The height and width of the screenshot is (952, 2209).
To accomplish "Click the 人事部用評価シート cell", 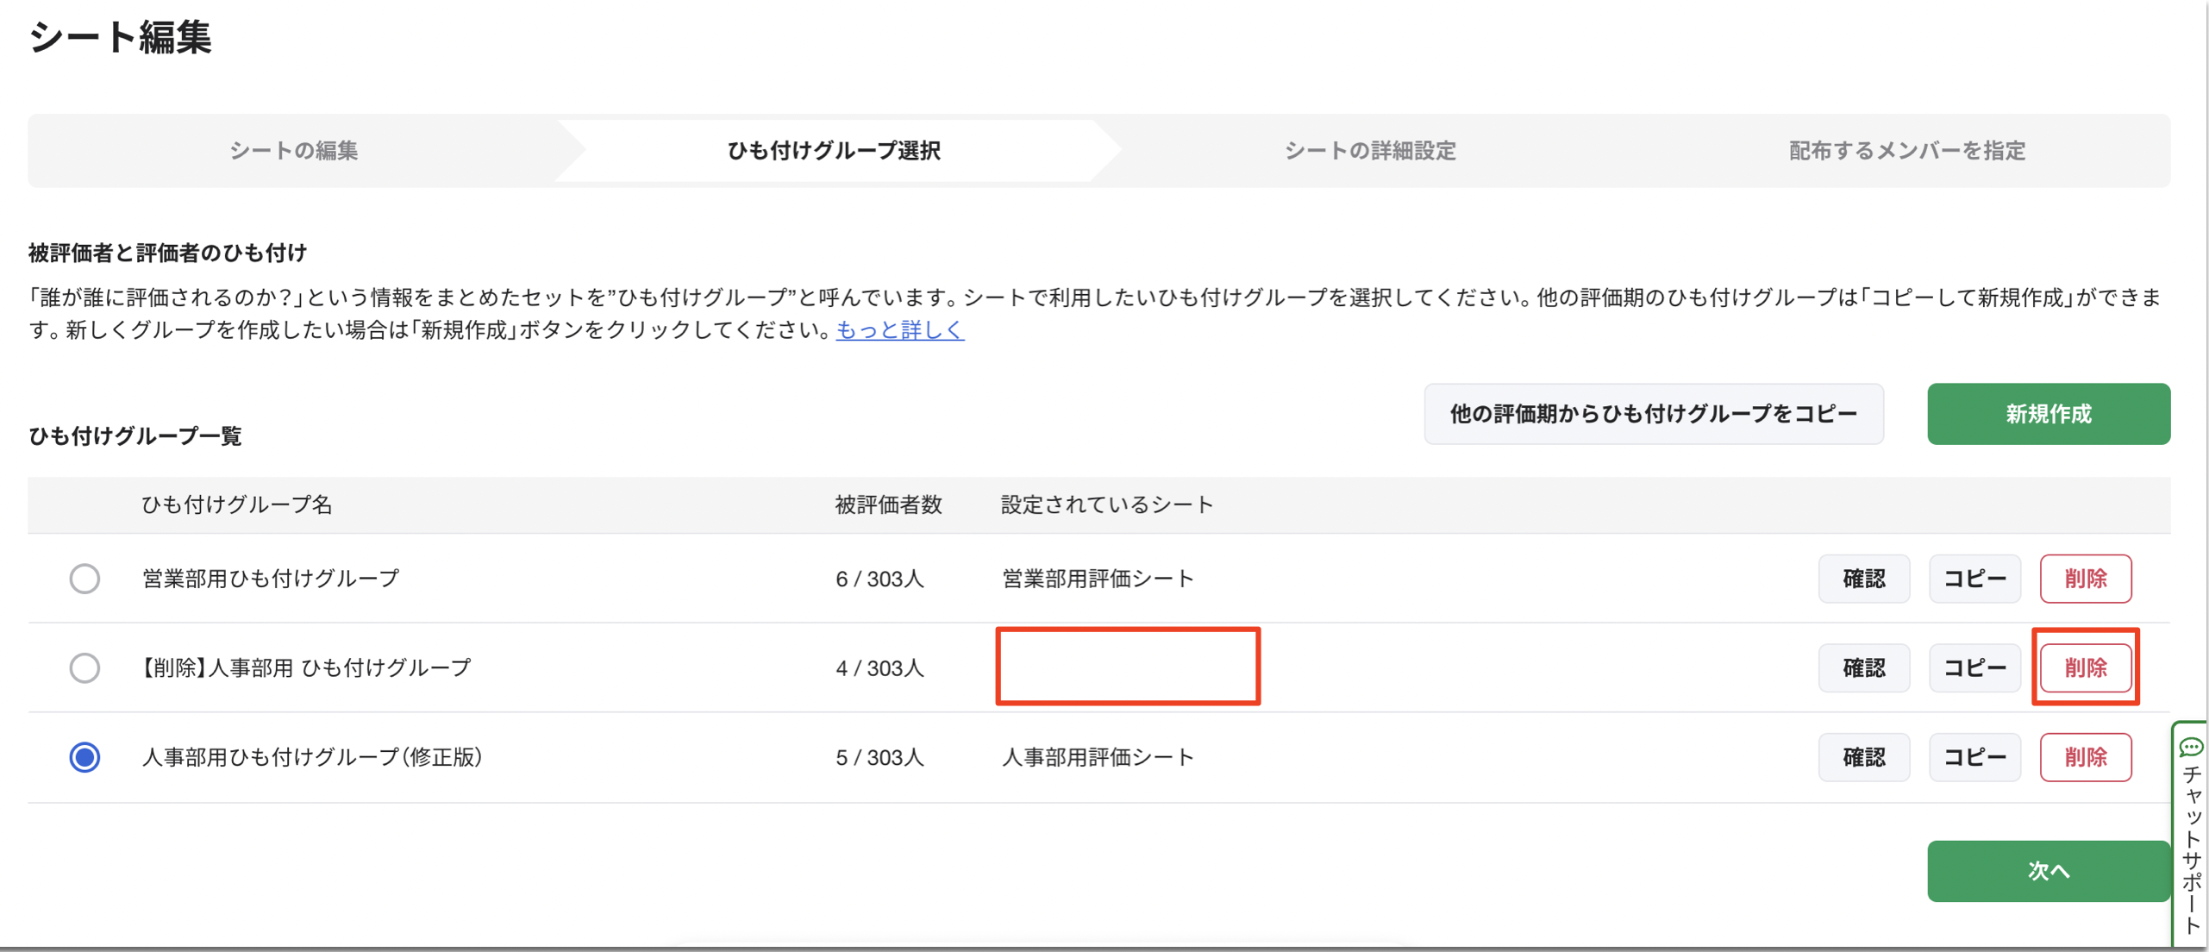I will [x=1098, y=757].
